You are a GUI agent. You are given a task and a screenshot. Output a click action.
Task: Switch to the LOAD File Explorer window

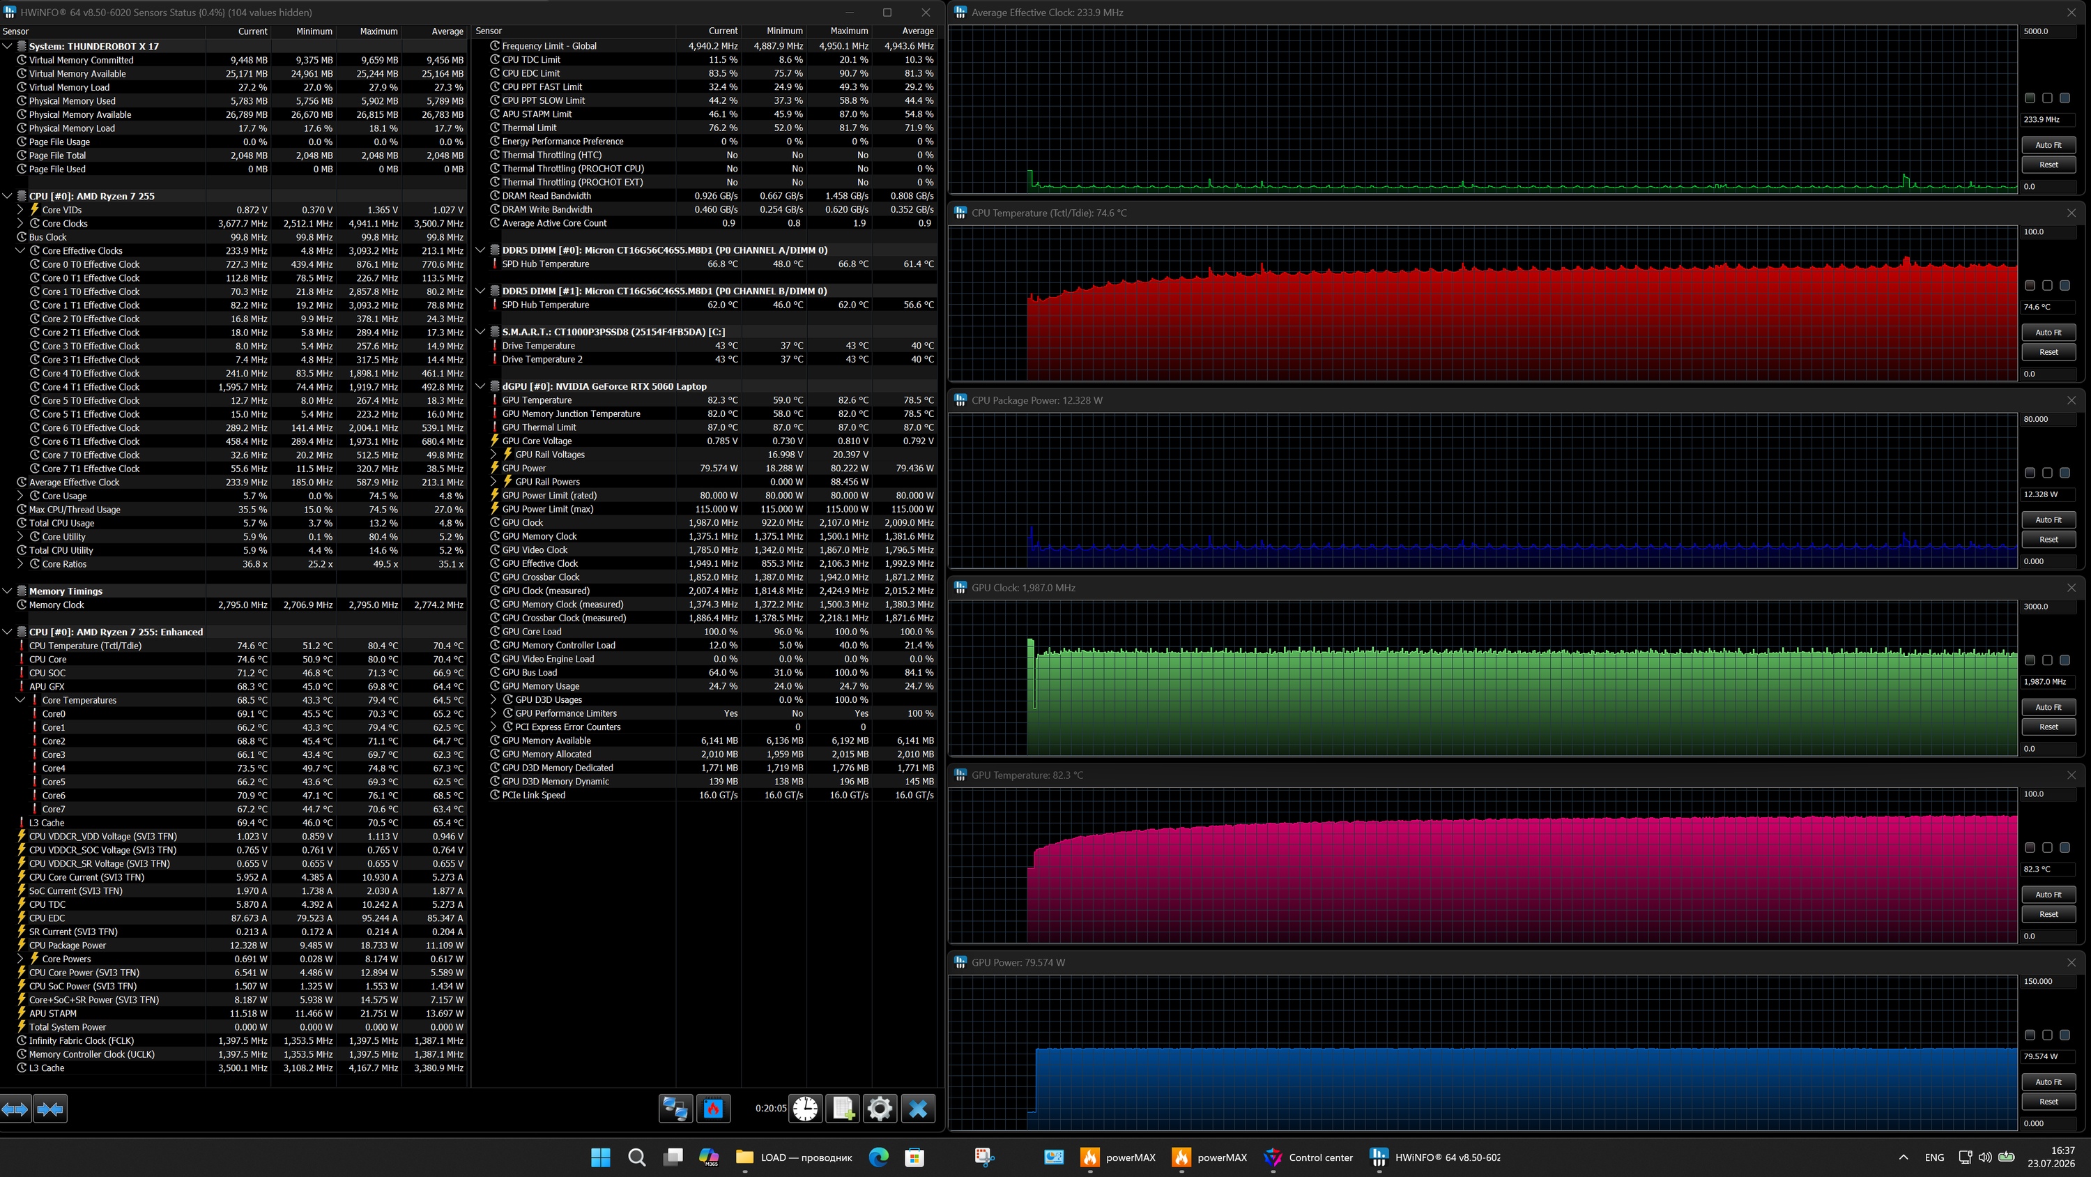click(x=794, y=1157)
